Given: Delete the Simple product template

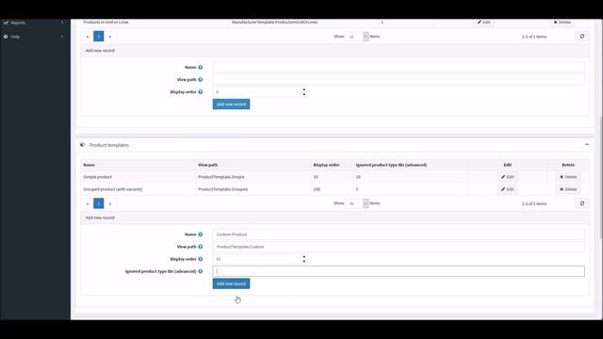Looking at the screenshot, I should pos(568,177).
